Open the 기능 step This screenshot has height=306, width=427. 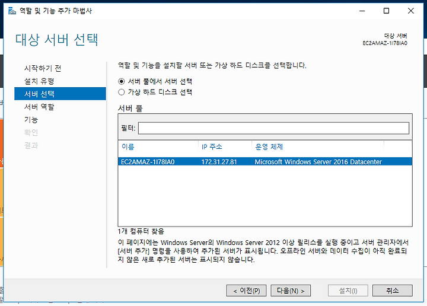[31, 120]
